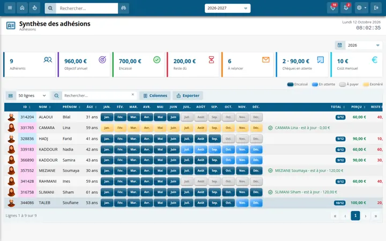Click the Exonéré legend color swatch
386x241 pixels.
click(366, 85)
